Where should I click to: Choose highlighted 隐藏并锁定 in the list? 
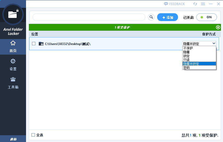(199, 64)
